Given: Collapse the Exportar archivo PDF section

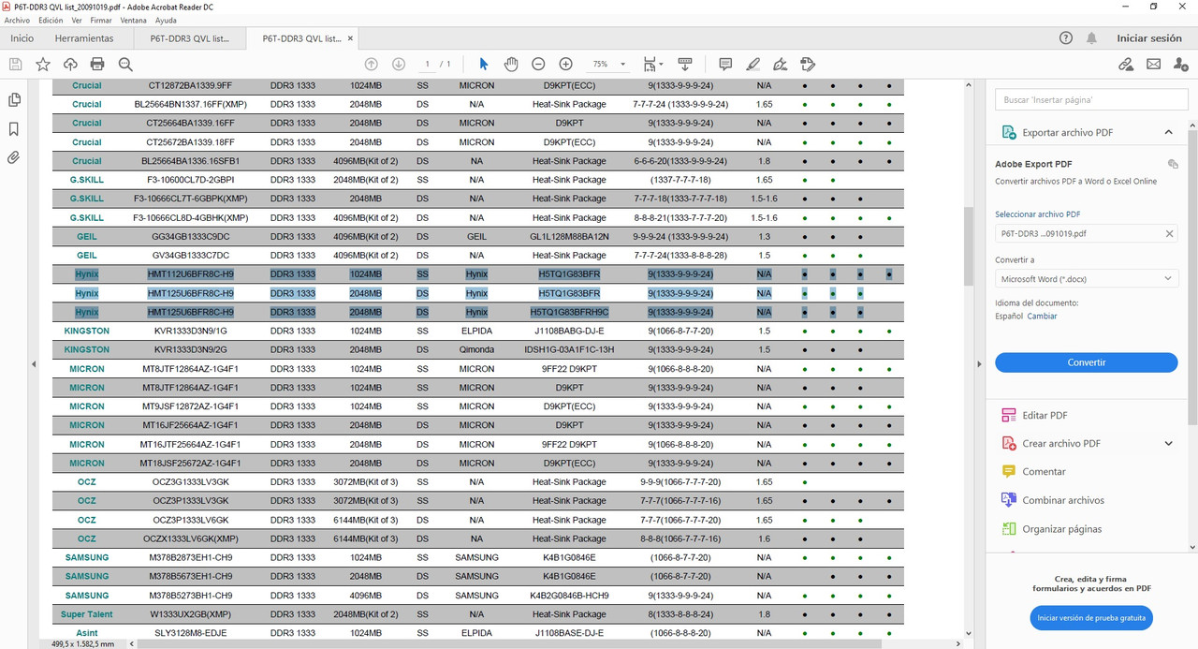Looking at the screenshot, I should 1169,132.
